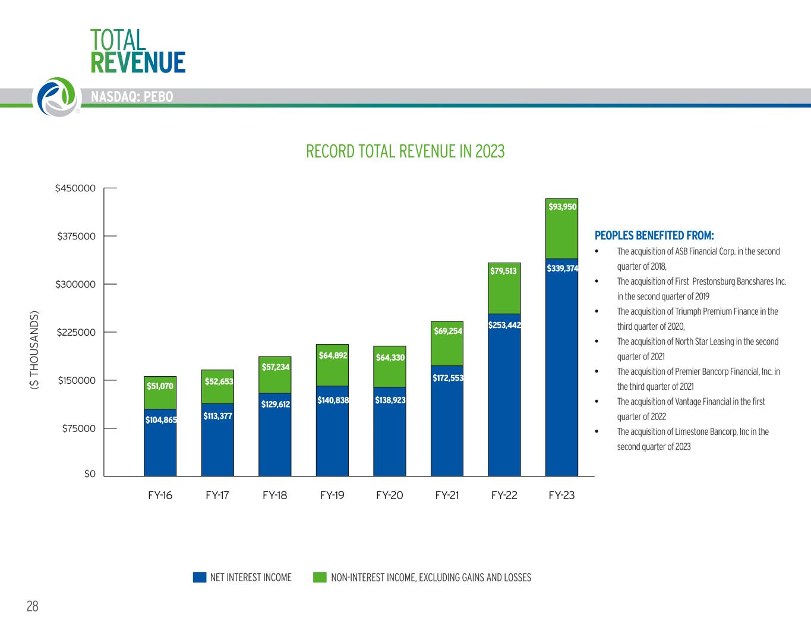
Task: Click the NASDAQ: PEBO banner text
Action: pyautogui.click(x=132, y=97)
